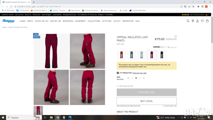The height and width of the screenshot is (120, 213).
Task: Choose the black pants color swatch
Action: (x=162, y=55)
